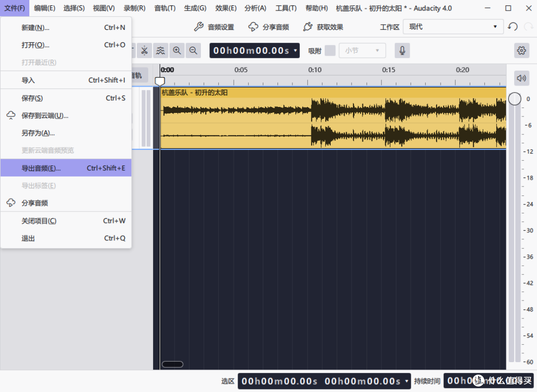Click the split/cut scissors tool icon
The width and height of the screenshot is (537, 392).
(x=144, y=51)
